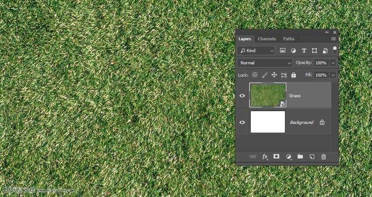
Task: Filter for type layers icon
Action: coord(304,51)
